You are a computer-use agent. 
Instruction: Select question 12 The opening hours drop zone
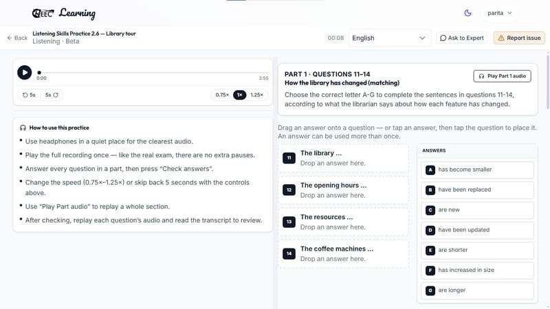[343, 190]
